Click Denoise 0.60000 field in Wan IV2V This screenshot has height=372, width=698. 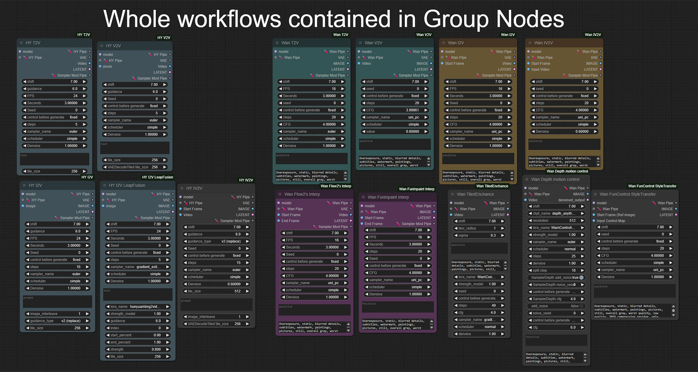click(x=564, y=132)
